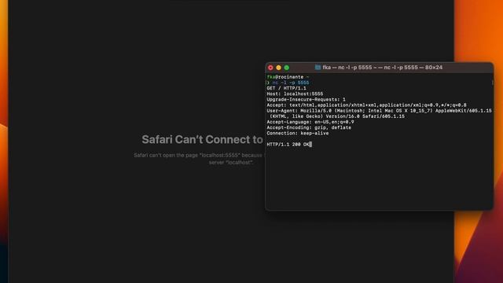
Task: Click the 'Accept: text/html' header line
Action: click(366, 105)
